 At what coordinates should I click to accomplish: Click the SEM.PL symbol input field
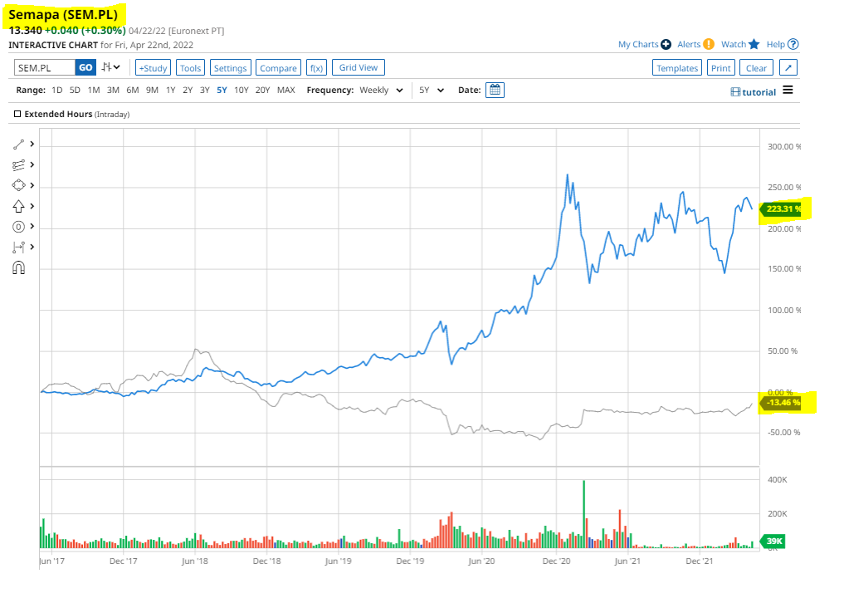tap(45, 67)
